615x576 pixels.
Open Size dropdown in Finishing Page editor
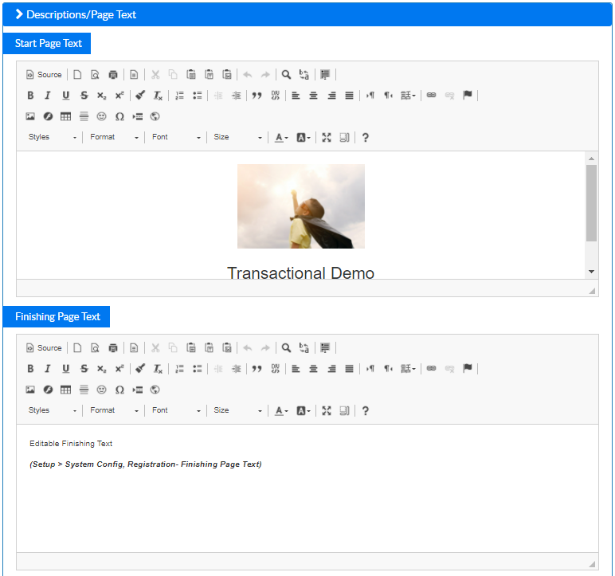[x=237, y=411]
